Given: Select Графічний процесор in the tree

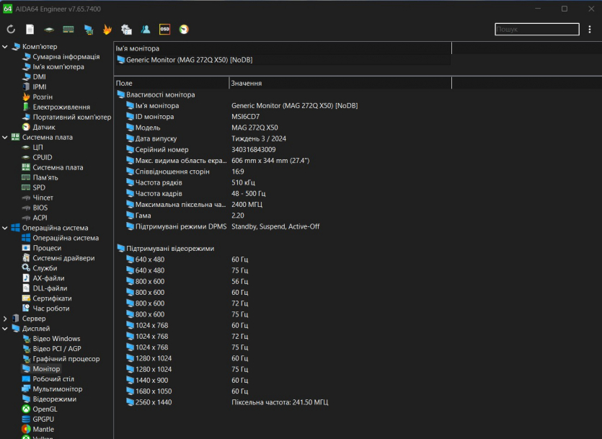Looking at the screenshot, I should 66,359.
